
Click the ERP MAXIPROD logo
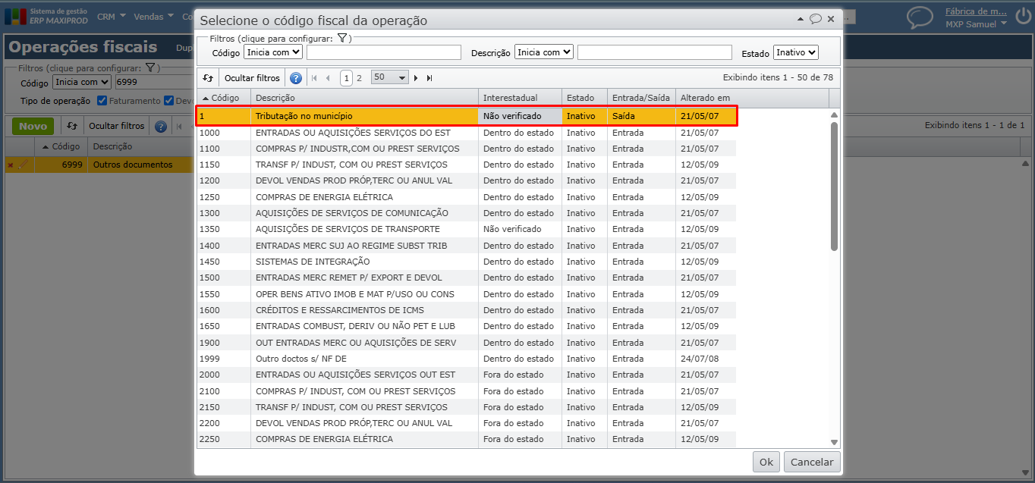pyautogui.click(x=46, y=16)
